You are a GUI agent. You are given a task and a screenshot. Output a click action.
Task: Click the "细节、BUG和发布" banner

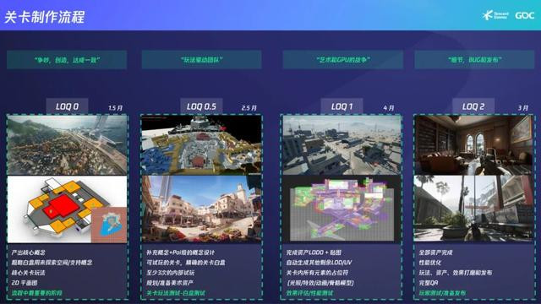coord(474,60)
